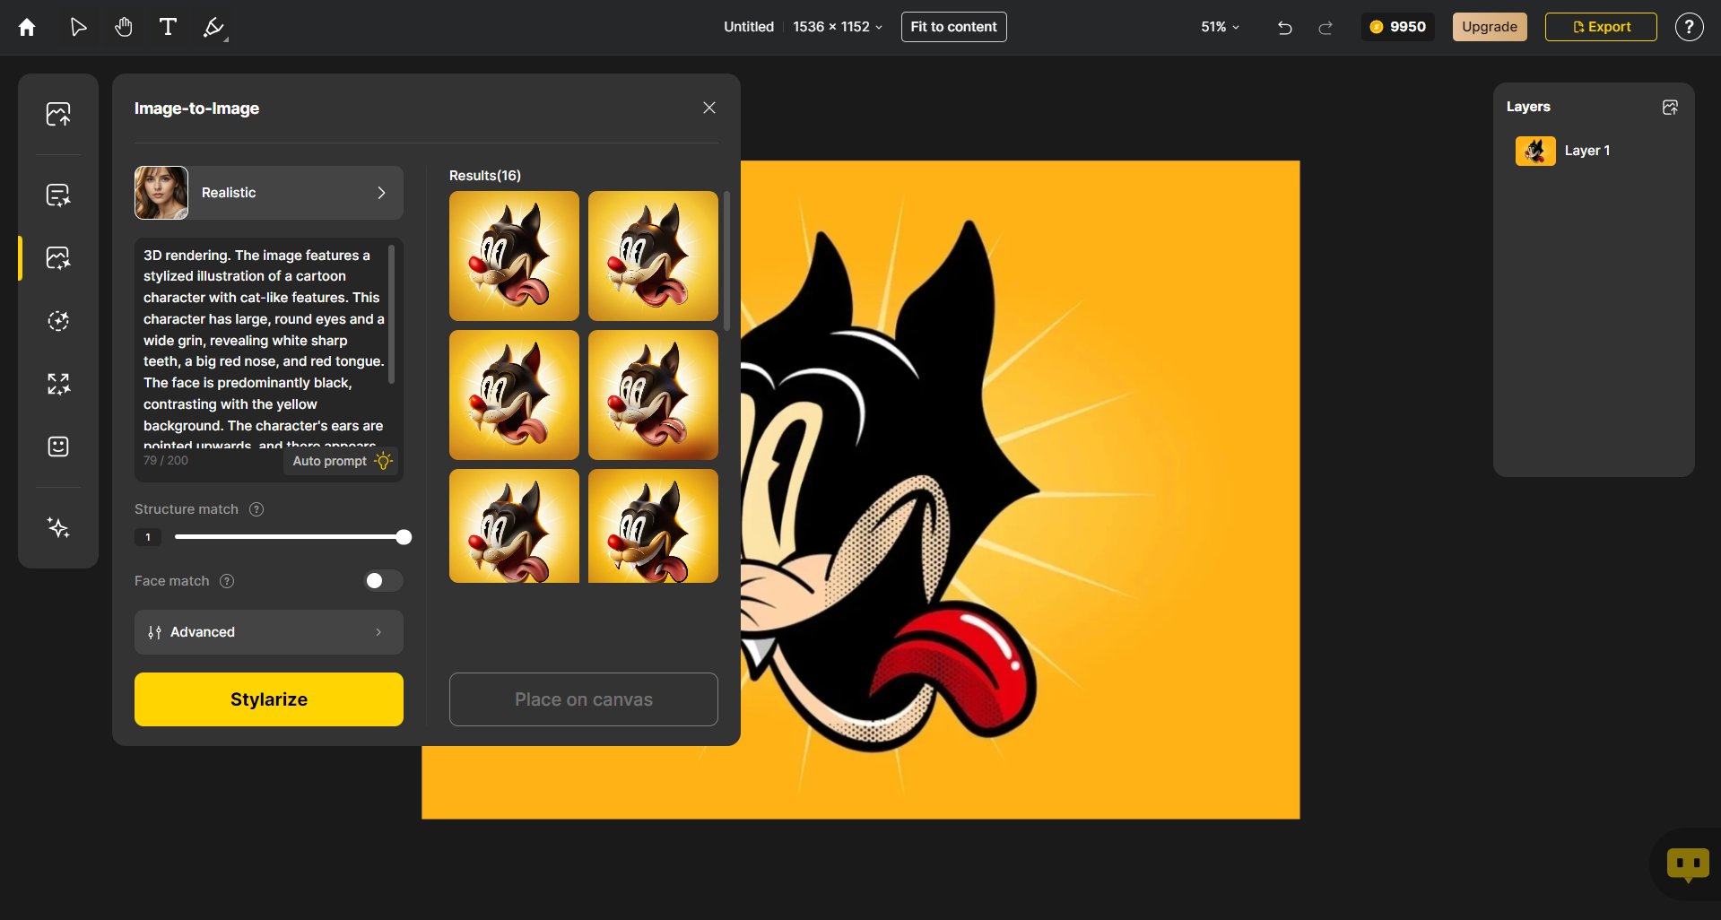1721x920 pixels.
Task: Expand the Advanced settings row
Action: [269, 632]
